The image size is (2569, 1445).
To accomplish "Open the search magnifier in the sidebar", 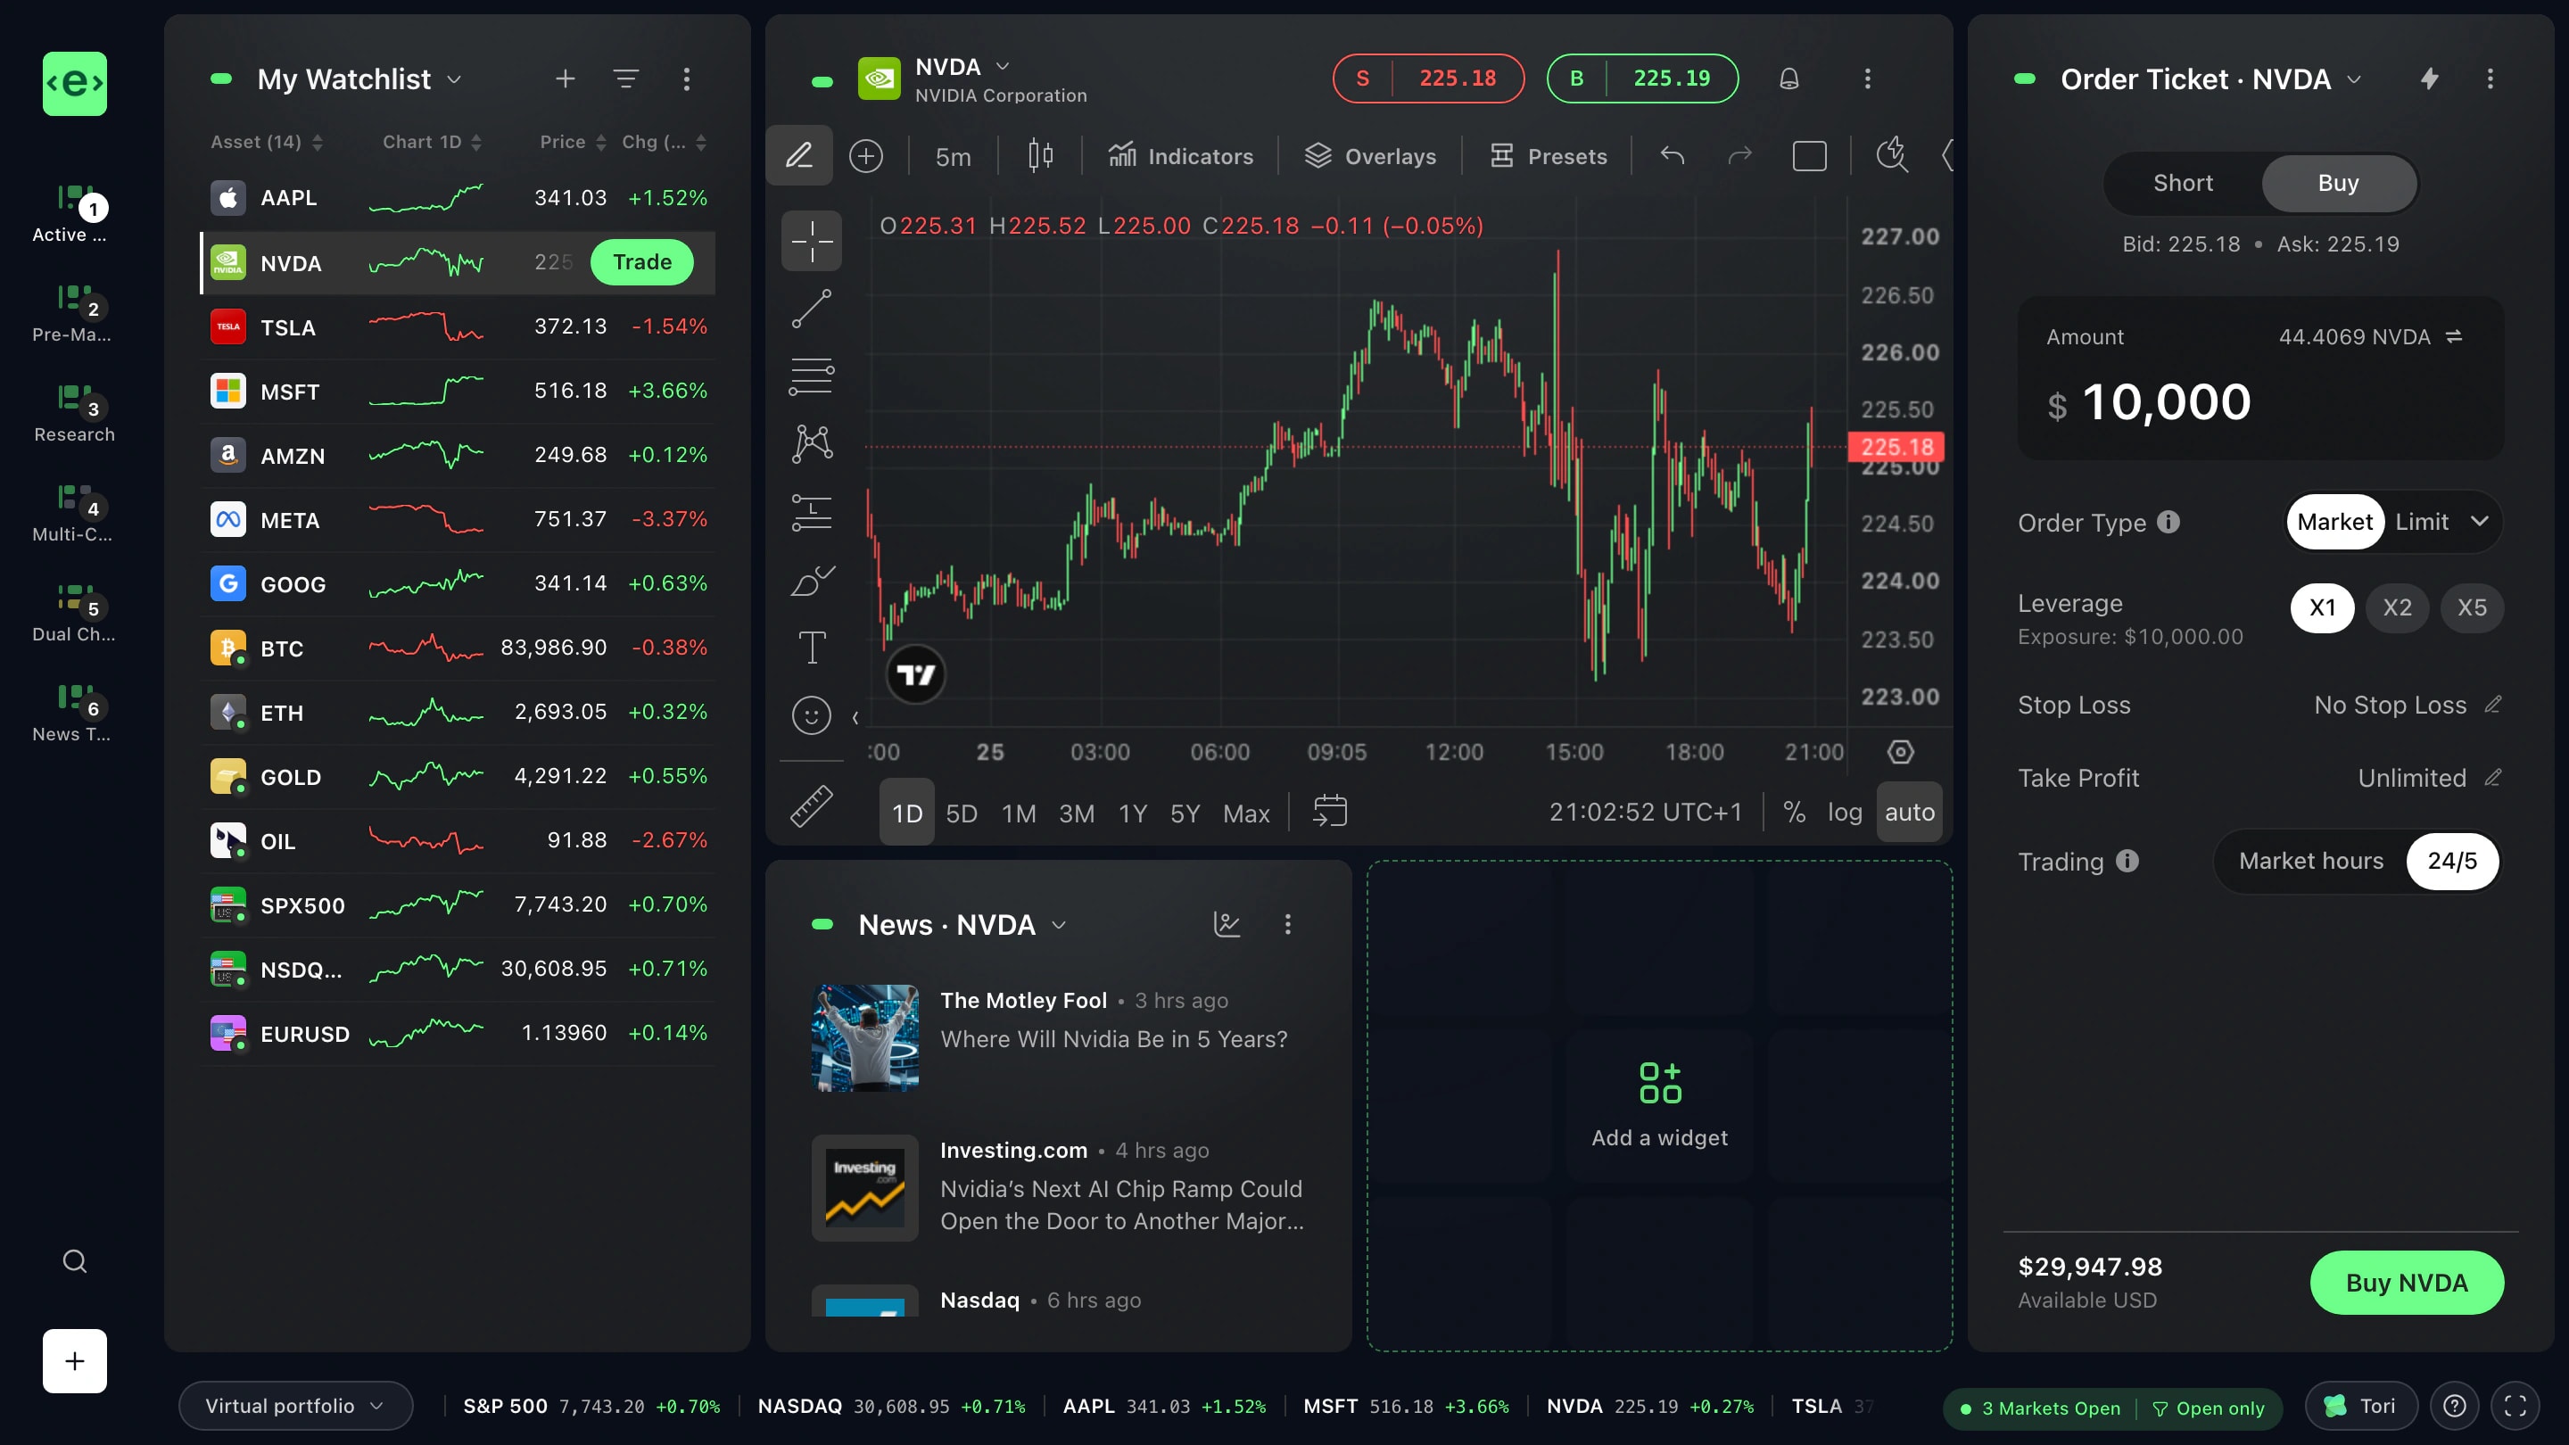I will [x=75, y=1261].
